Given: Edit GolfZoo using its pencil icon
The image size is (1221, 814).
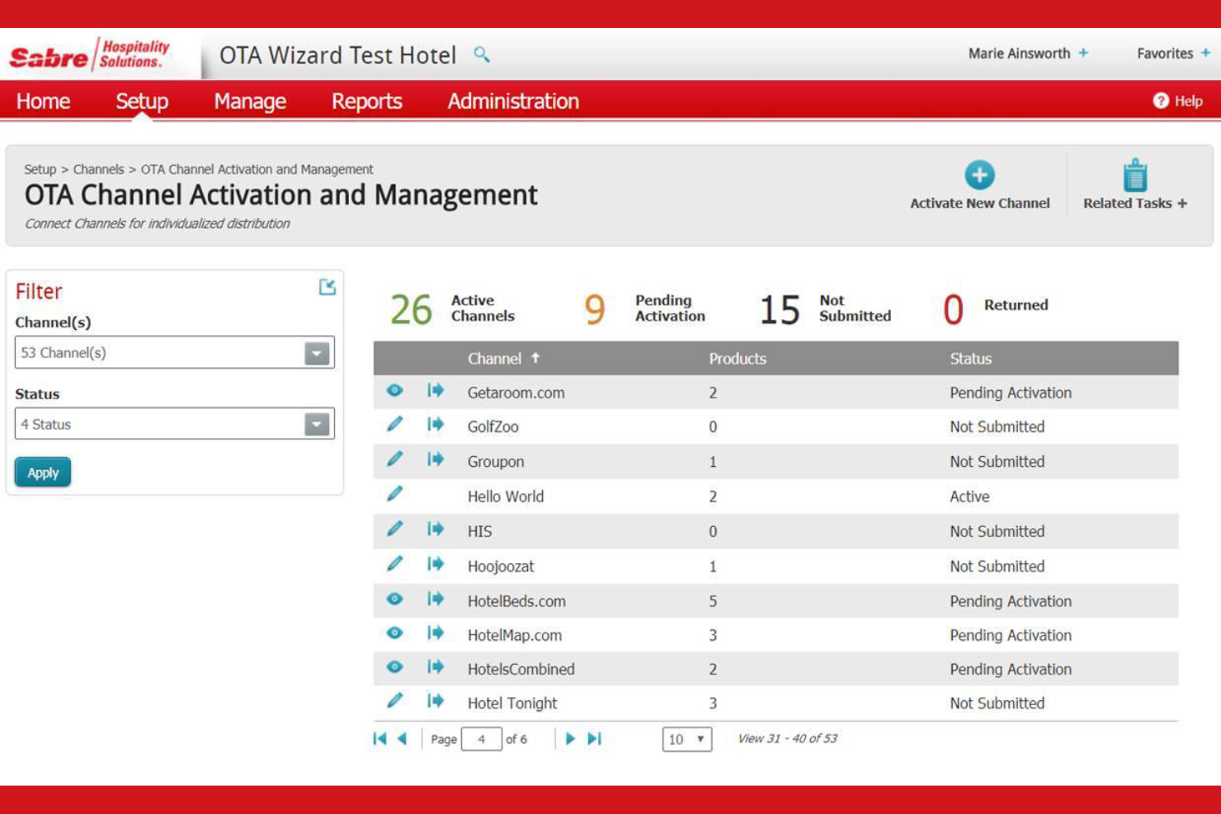Looking at the screenshot, I should 394,425.
